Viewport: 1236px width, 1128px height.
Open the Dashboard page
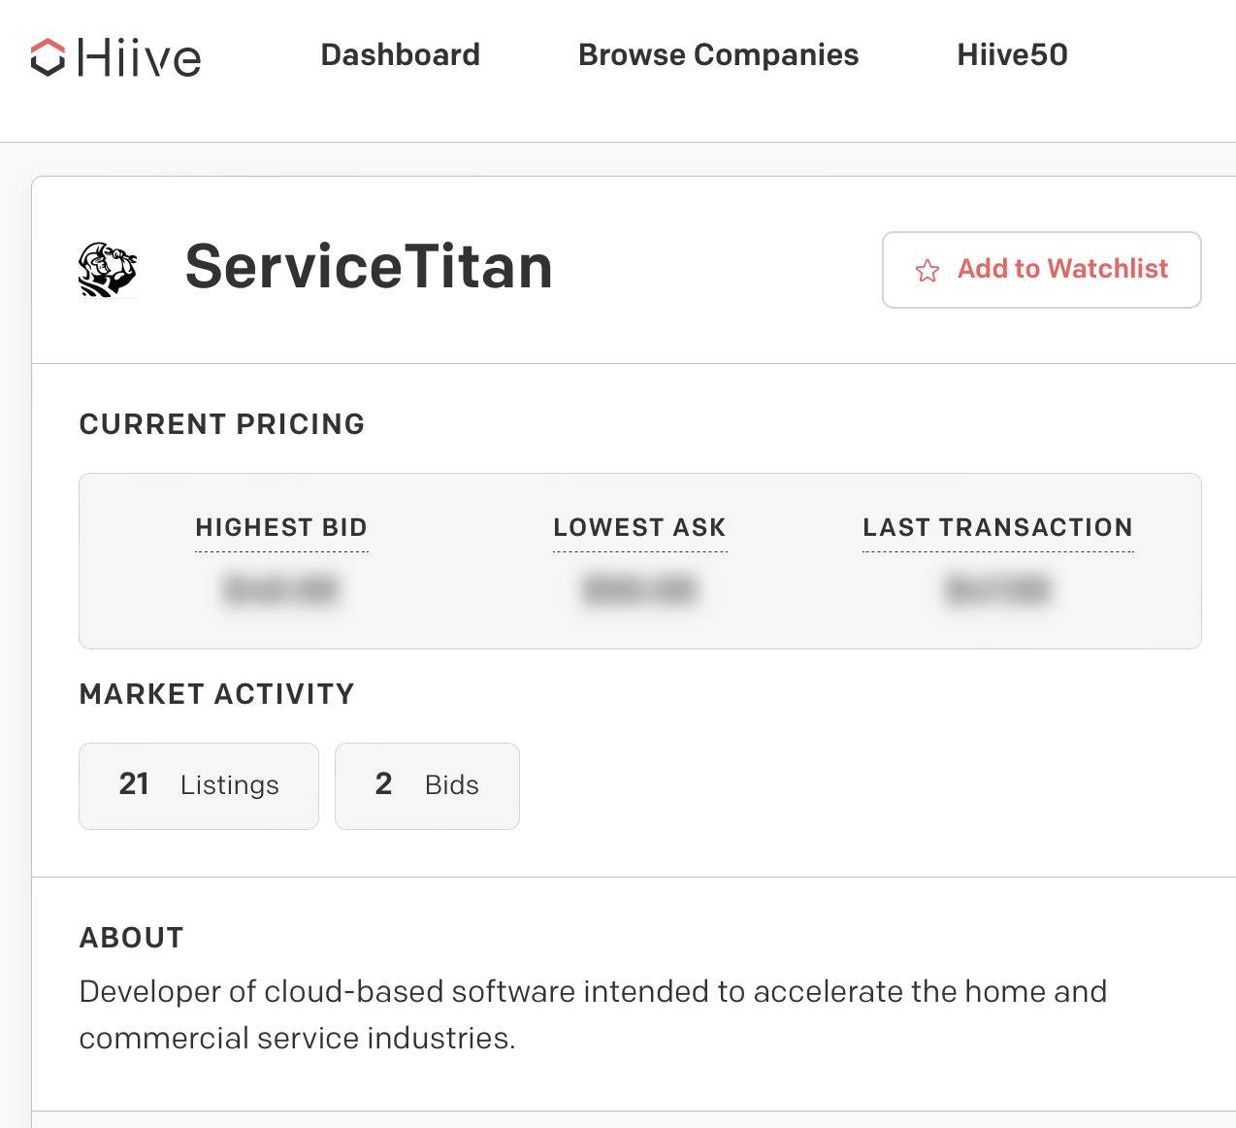[400, 55]
